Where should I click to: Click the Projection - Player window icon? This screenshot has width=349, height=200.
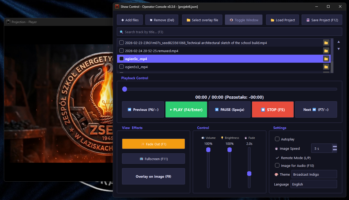(8, 22)
